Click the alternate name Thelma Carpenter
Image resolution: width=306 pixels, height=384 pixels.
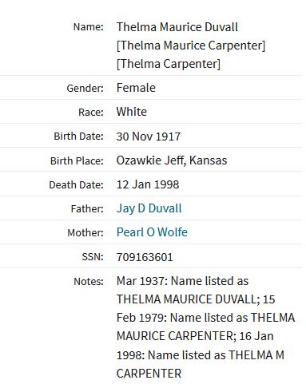(169, 64)
